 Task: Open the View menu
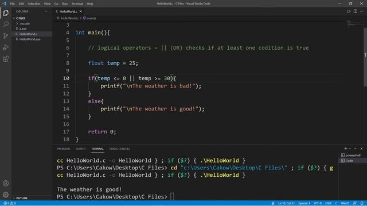47,3
